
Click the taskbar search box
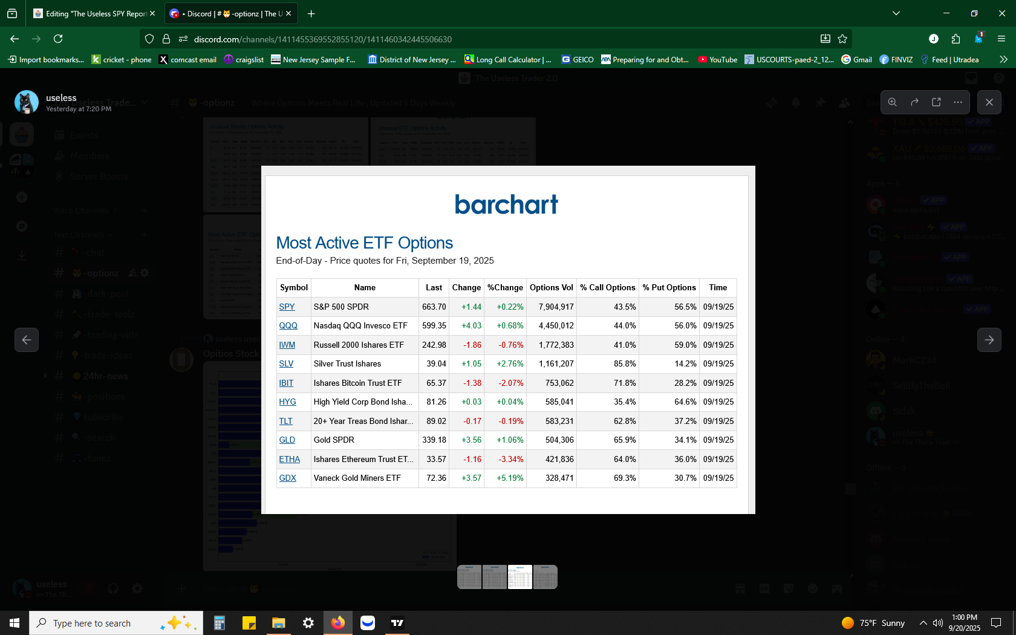(116, 623)
